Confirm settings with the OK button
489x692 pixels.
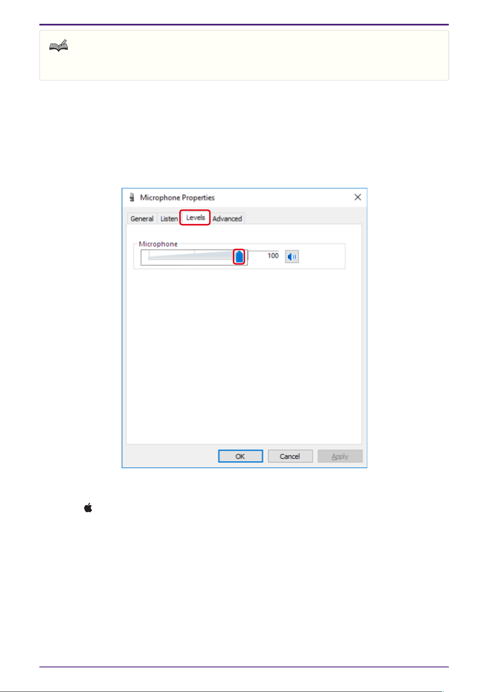click(240, 456)
